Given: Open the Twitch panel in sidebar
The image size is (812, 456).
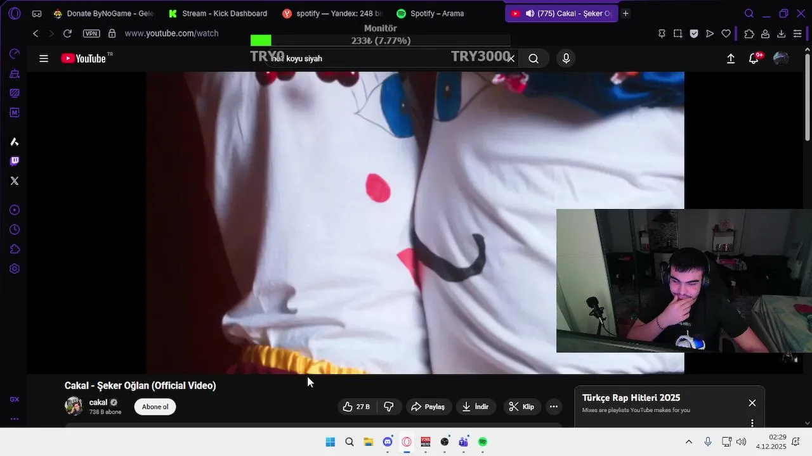Looking at the screenshot, I should click(15, 161).
